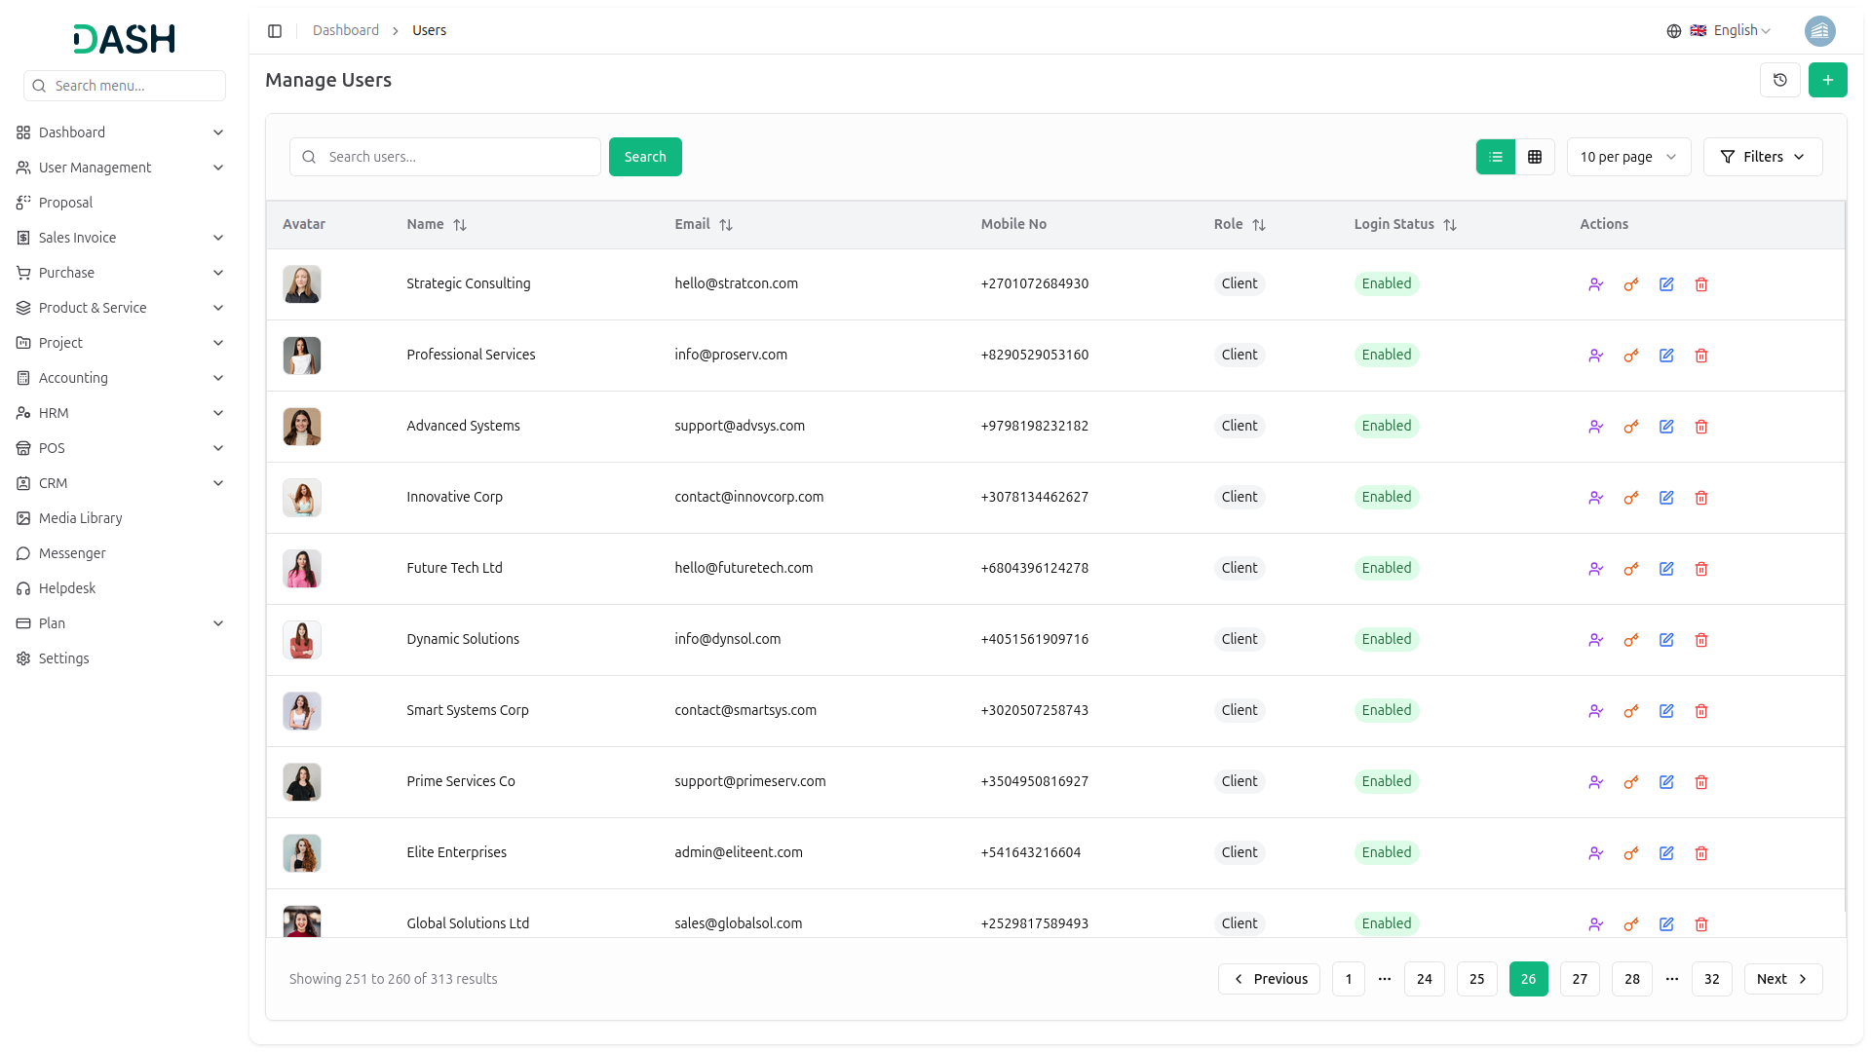
Task: Switch to list view layout
Action: pyautogui.click(x=1496, y=157)
